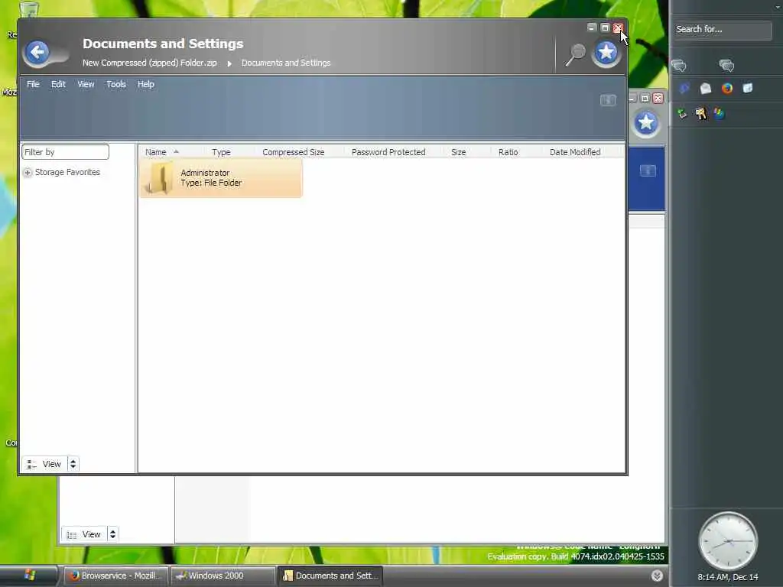Click the analog clock in the sidebar
The width and height of the screenshot is (783, 587).
(728, 541)
